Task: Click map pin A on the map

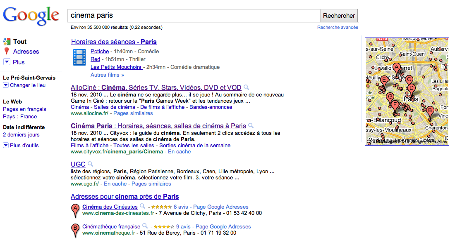Action: coord(396,69)
